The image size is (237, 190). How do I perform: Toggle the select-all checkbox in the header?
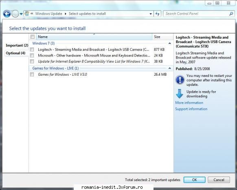(33, 37)
